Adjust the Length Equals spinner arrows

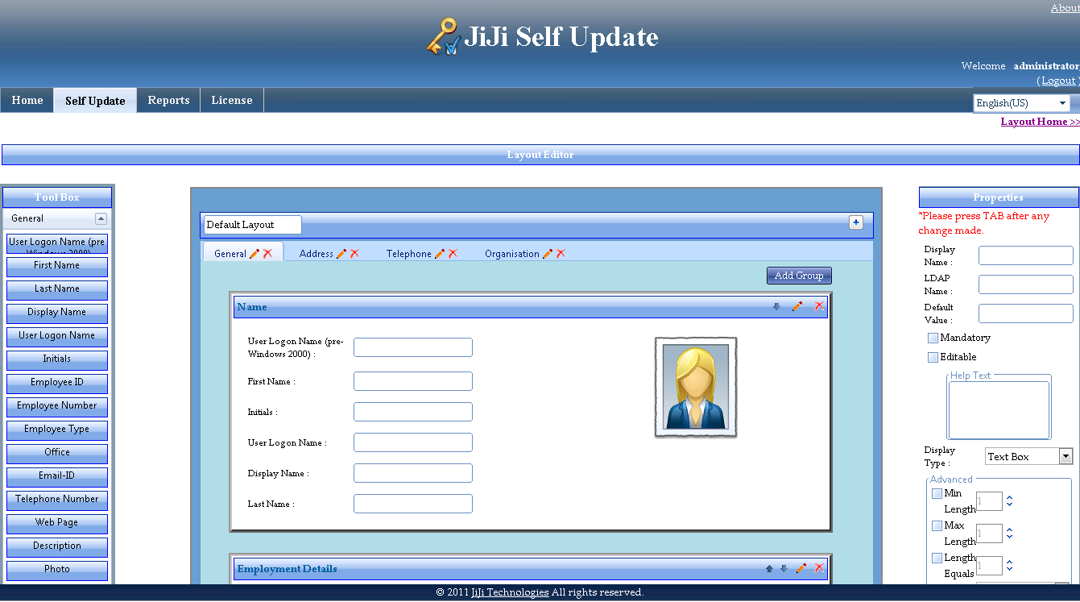(x=1009, y=566)
